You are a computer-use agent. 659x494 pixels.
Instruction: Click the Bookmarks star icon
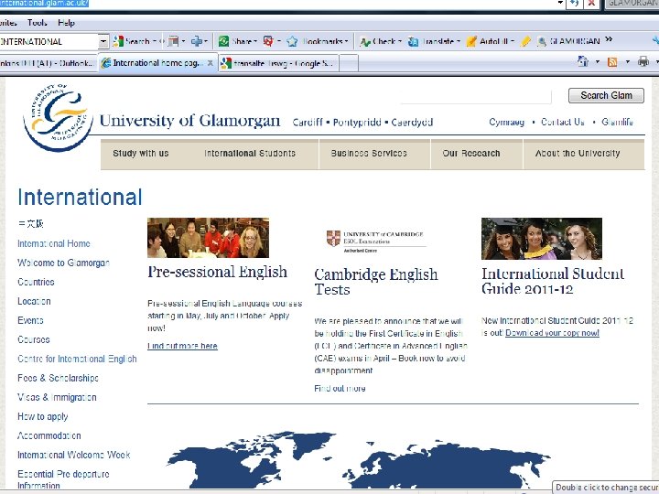point(292,41)
